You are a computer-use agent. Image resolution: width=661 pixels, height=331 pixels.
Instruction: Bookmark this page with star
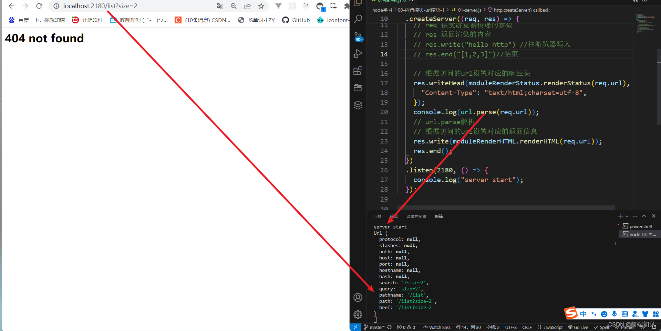pos(261,6)
